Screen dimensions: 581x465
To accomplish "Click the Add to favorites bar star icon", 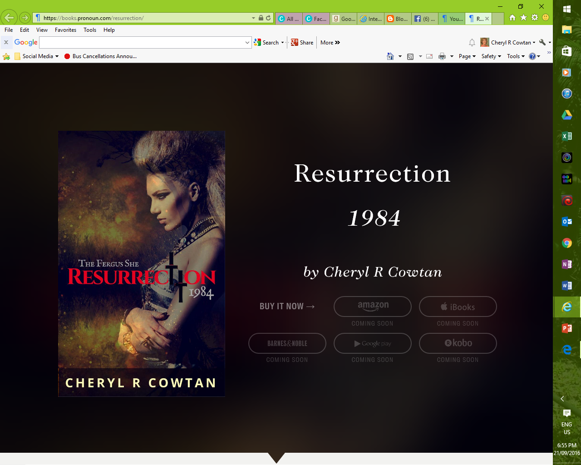I will [x=6, y=56].
